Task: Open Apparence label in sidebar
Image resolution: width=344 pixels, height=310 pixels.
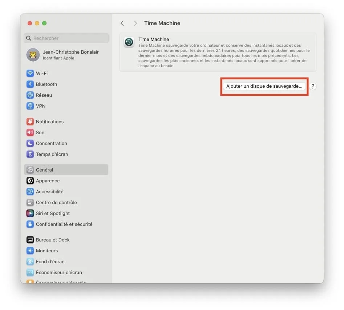Action: (x=48, y=181)
